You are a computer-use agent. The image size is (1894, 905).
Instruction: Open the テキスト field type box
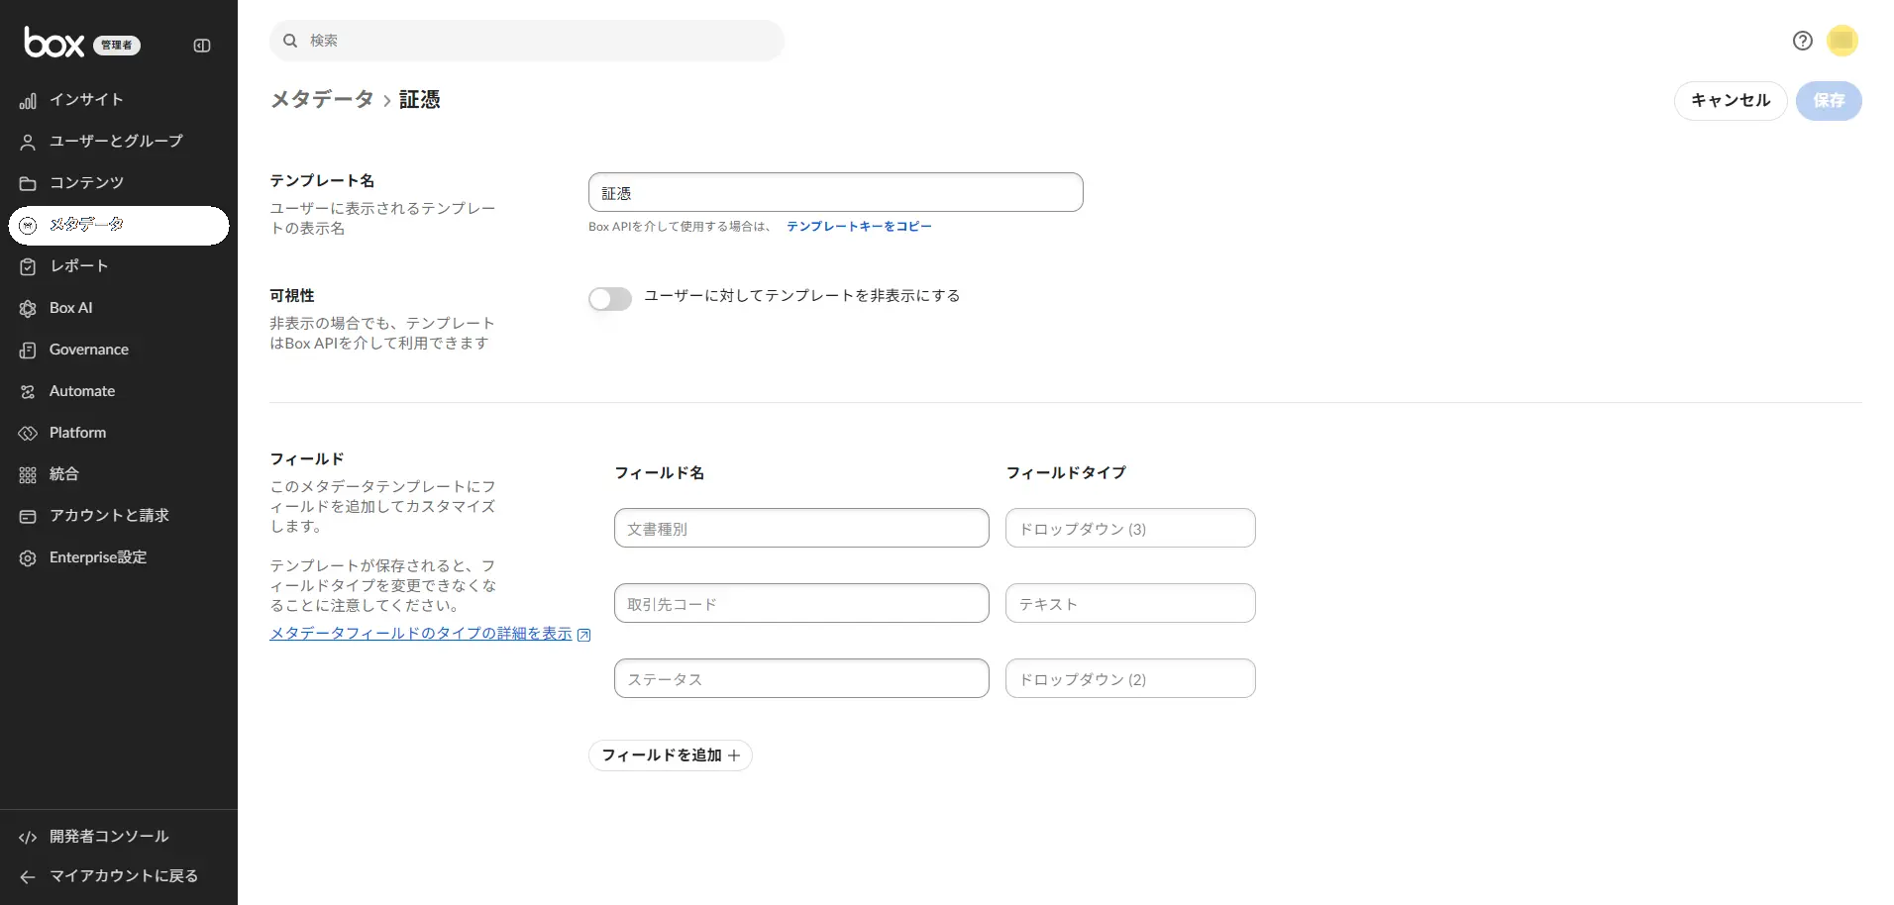pos(1130,603)
